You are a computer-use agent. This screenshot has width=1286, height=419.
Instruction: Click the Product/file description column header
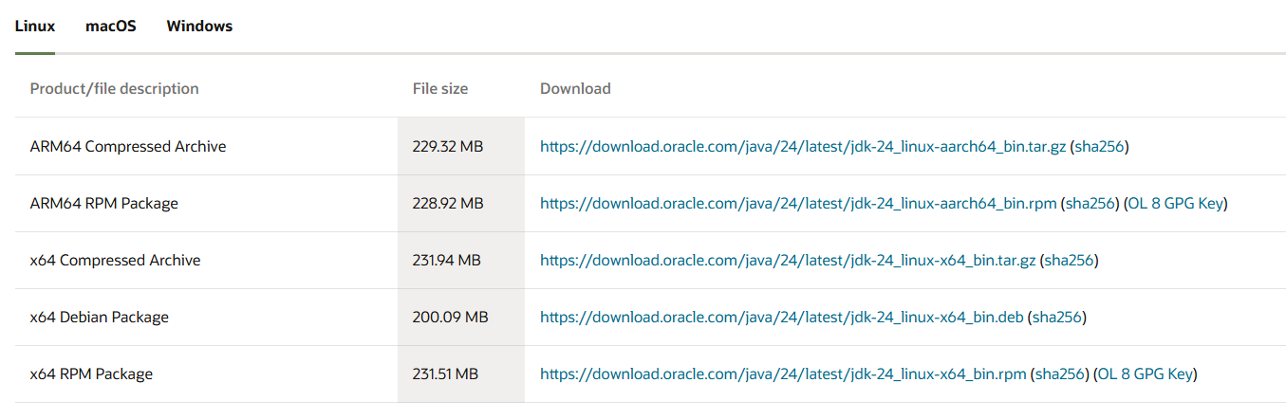coord(115,89)
